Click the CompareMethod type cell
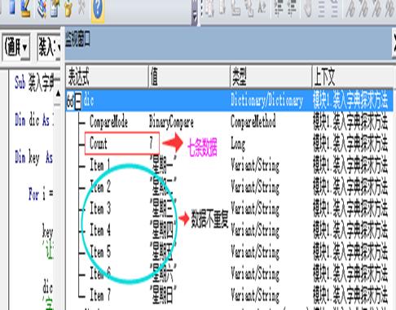Screen dimensions: 396x310 click(x=253, y=122)
